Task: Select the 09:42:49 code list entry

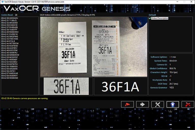Action: 10,55
